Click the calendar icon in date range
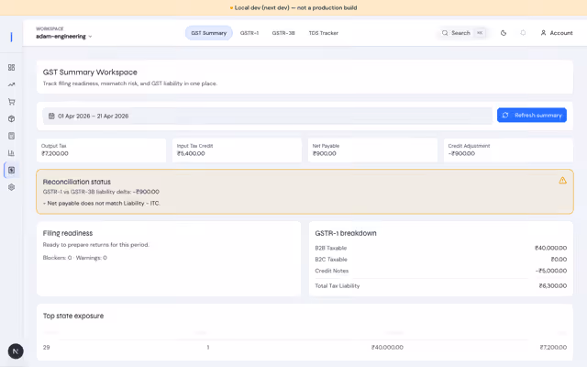The height and width of the screenshot is (367, 587). point(51,117)
